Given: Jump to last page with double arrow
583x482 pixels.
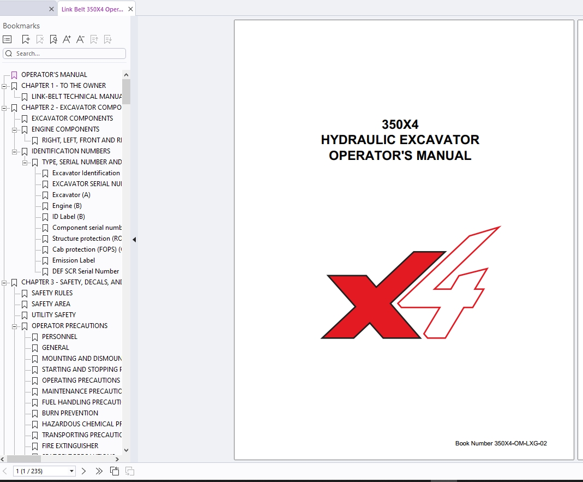Looking at the screenshot, I should pos(99,471).
